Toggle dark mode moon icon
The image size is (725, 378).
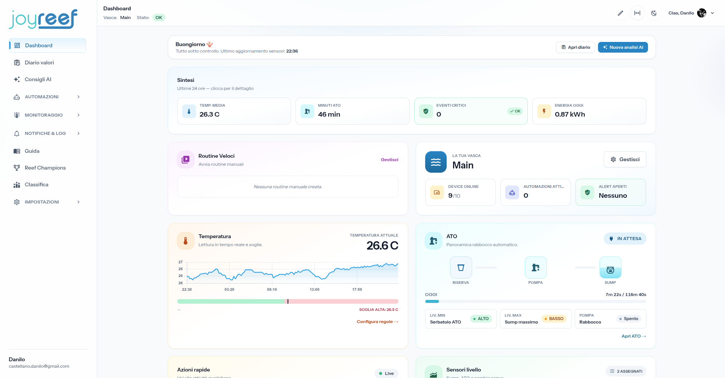coord(654,13)
